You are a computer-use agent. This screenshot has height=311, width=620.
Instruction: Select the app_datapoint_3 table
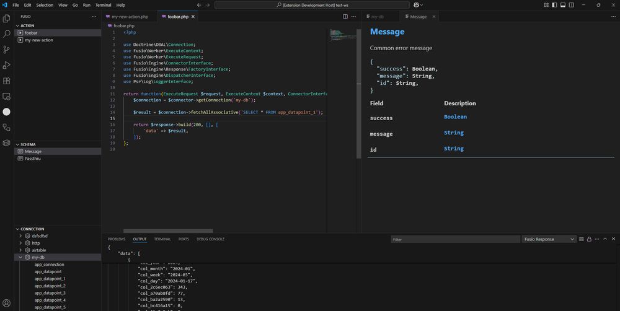point(50,293)
